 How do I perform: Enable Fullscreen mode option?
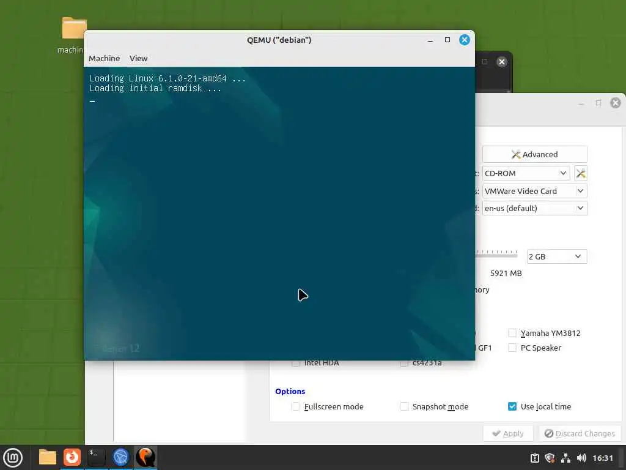coord(295,406)
